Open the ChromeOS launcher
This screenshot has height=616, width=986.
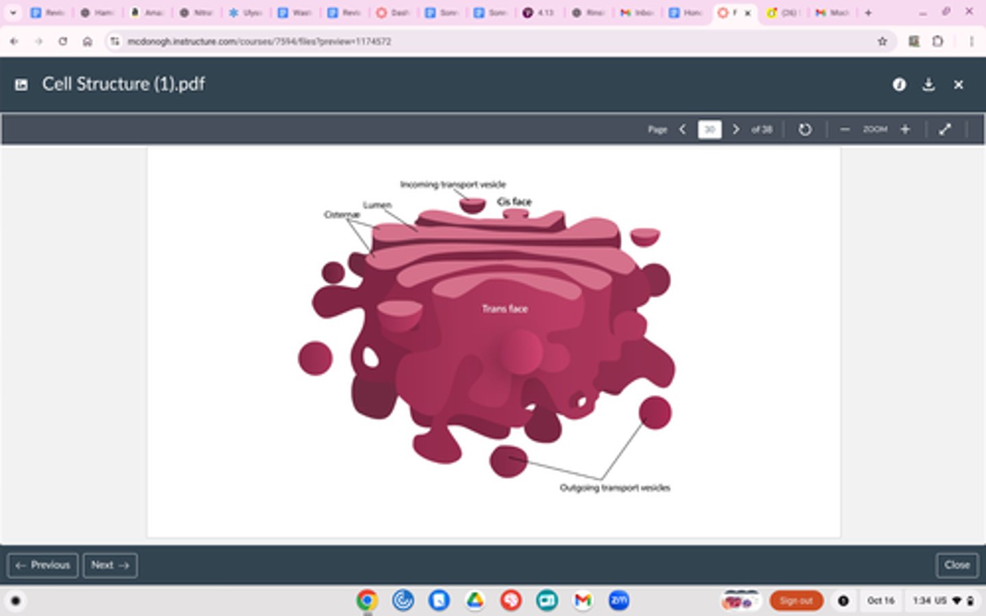pos(15,601)
